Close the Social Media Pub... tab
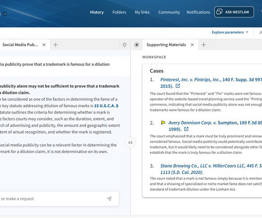 (44, 45)
